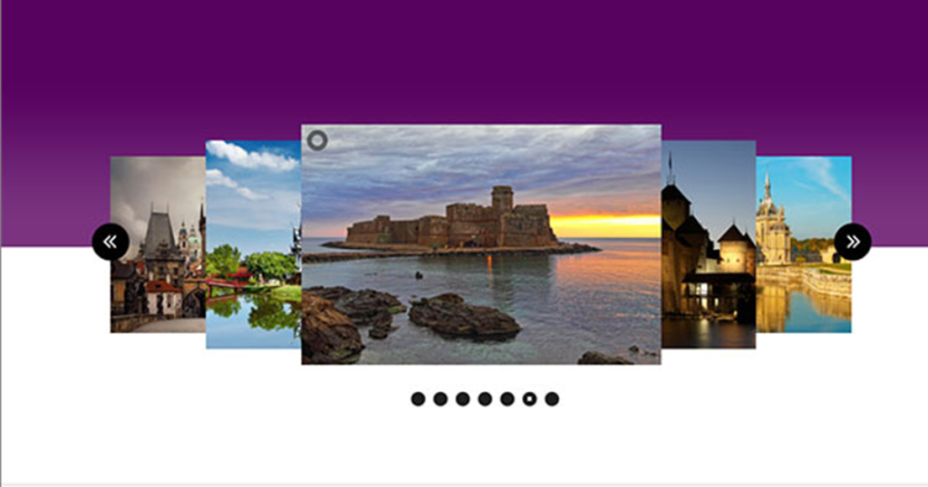This screenshot has height=487, width=928.
Task: Select the second pagination dot
Action: [x=440, y=399]
